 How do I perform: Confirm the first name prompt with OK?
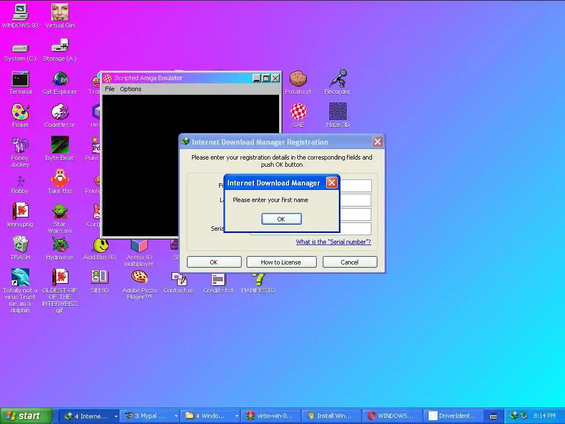pos(281,219)
